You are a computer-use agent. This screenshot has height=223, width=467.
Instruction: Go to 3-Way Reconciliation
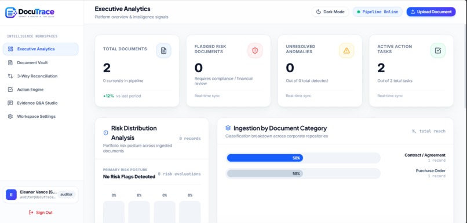point(41,76)
